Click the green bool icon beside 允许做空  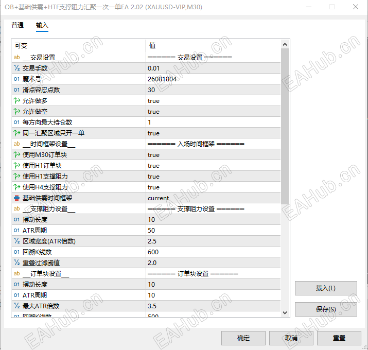point(16,111)
